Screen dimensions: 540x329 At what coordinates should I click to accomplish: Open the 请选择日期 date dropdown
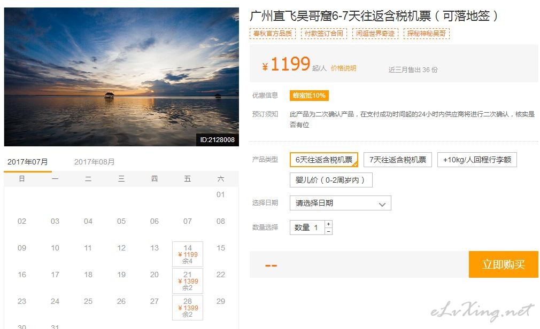pos(340,203)
